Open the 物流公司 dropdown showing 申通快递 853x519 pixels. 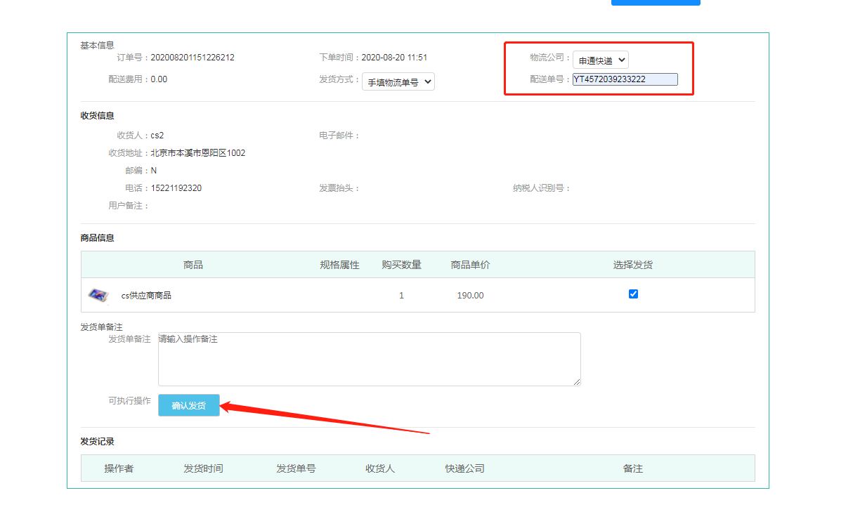[600, 60]
